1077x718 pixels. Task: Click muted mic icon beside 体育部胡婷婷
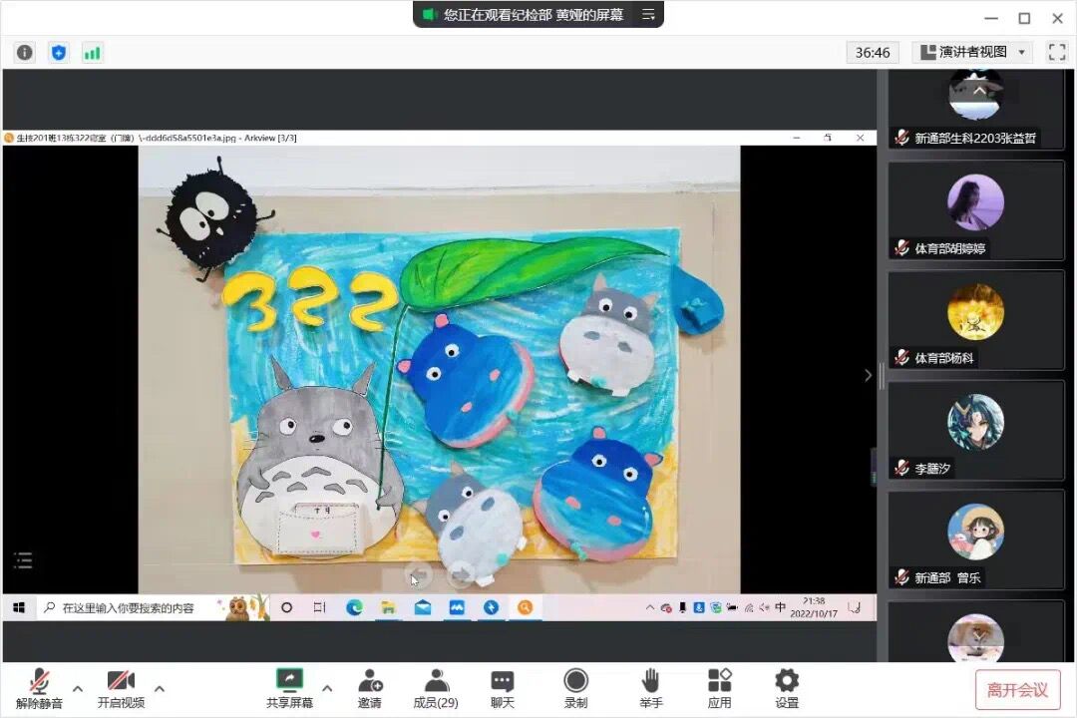901,248
